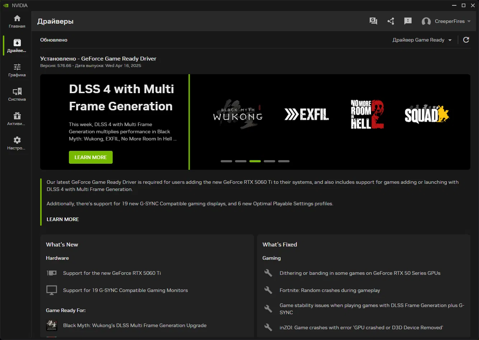
Task: Click 'Game stability issues when playing games' entry
Action: [x=372, y=309]
